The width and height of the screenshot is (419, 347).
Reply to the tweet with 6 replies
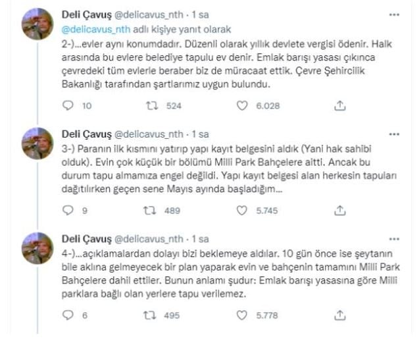pos(66,315)
